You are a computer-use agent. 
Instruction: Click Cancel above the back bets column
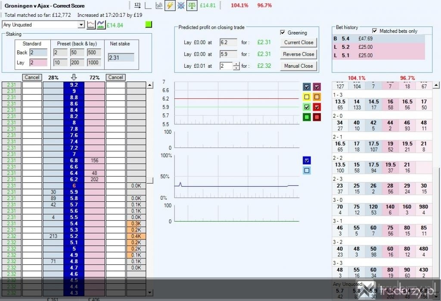[x=32, y=77]
